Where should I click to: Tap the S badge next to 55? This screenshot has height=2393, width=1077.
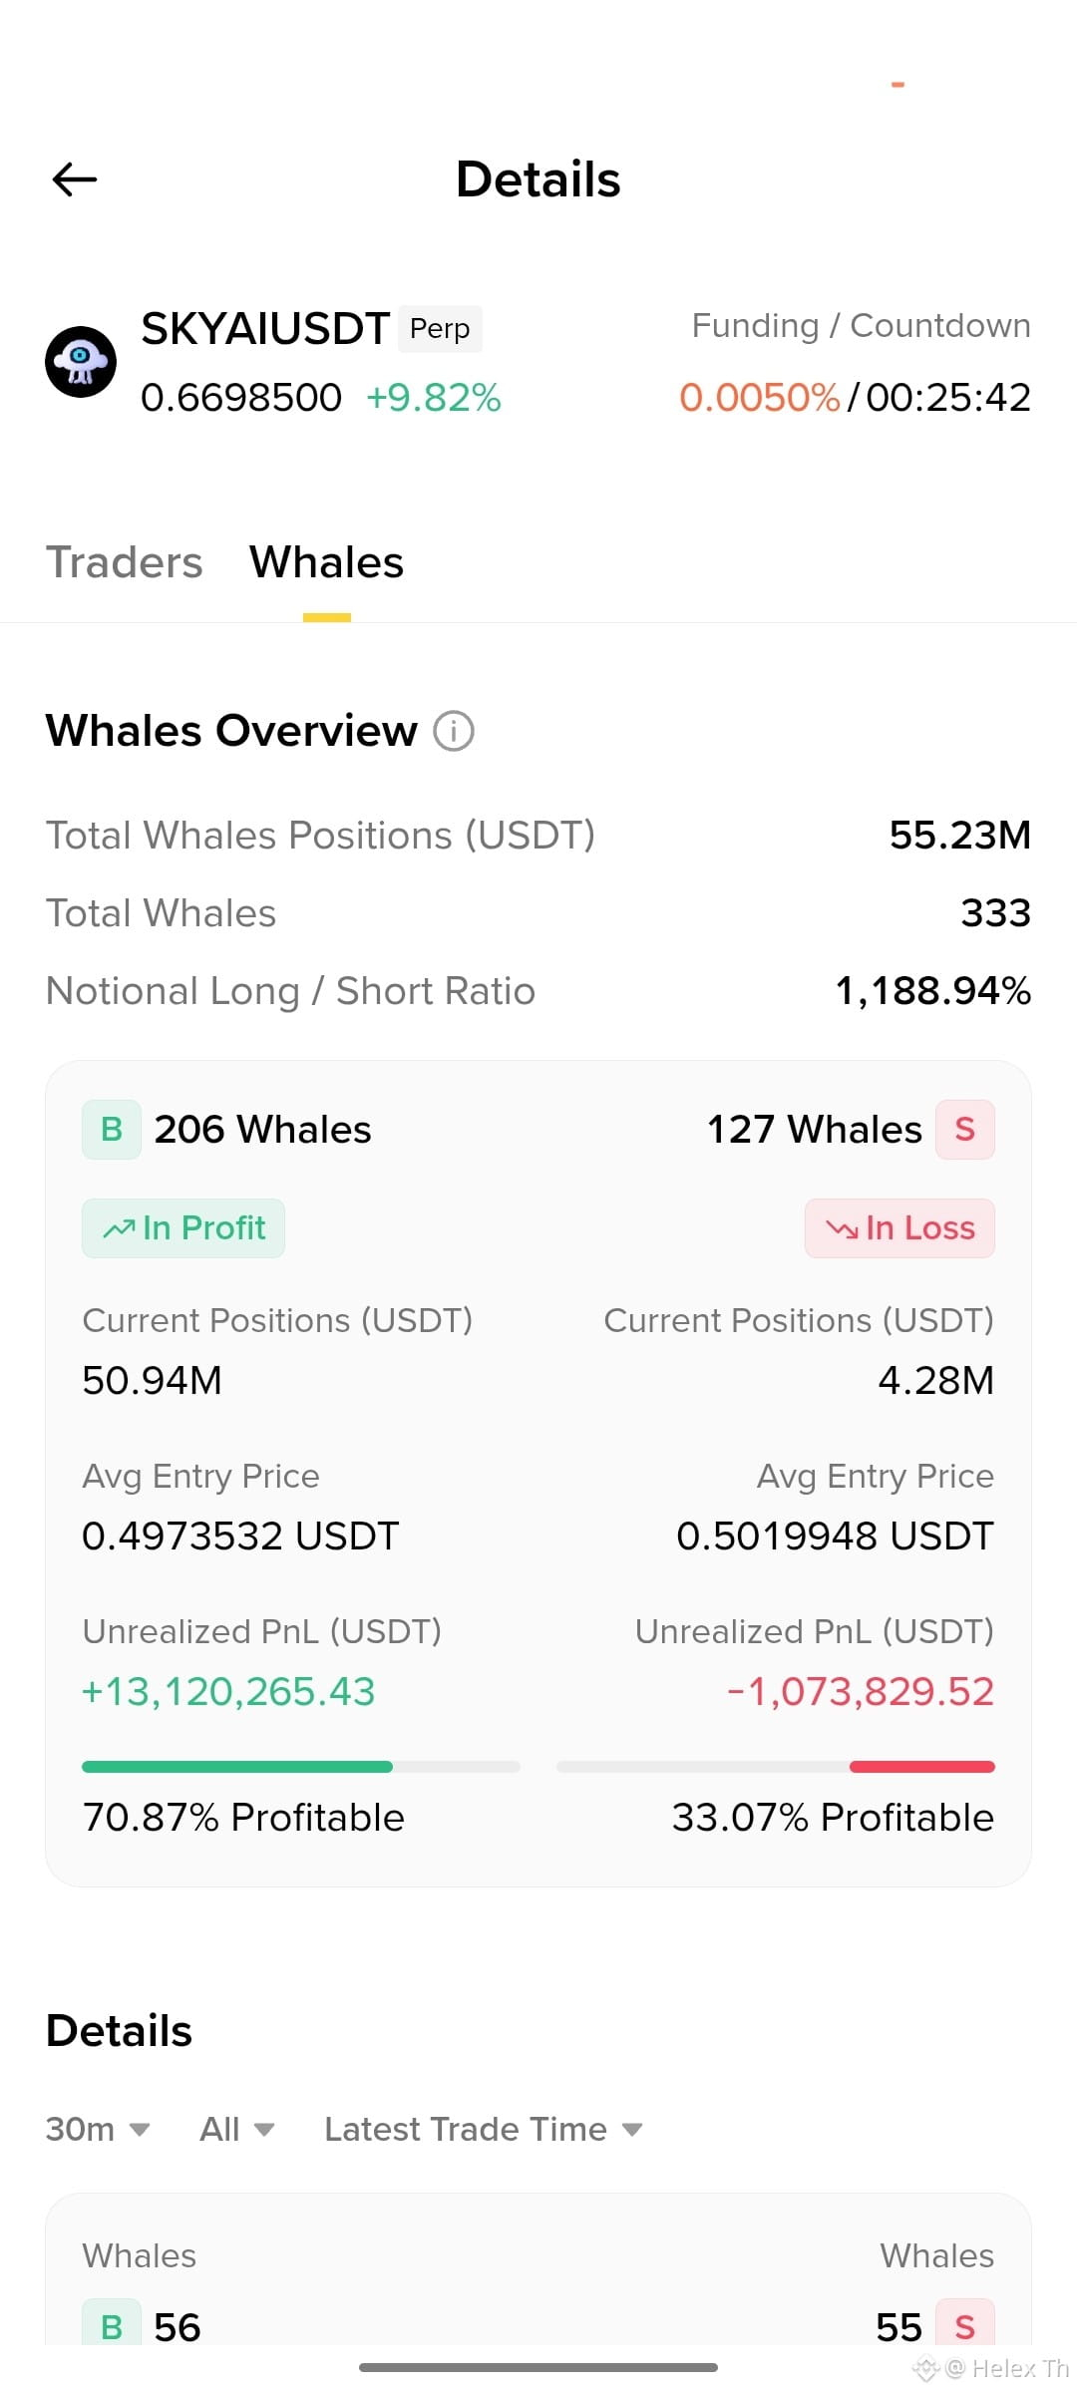(x=965, y=2323)
